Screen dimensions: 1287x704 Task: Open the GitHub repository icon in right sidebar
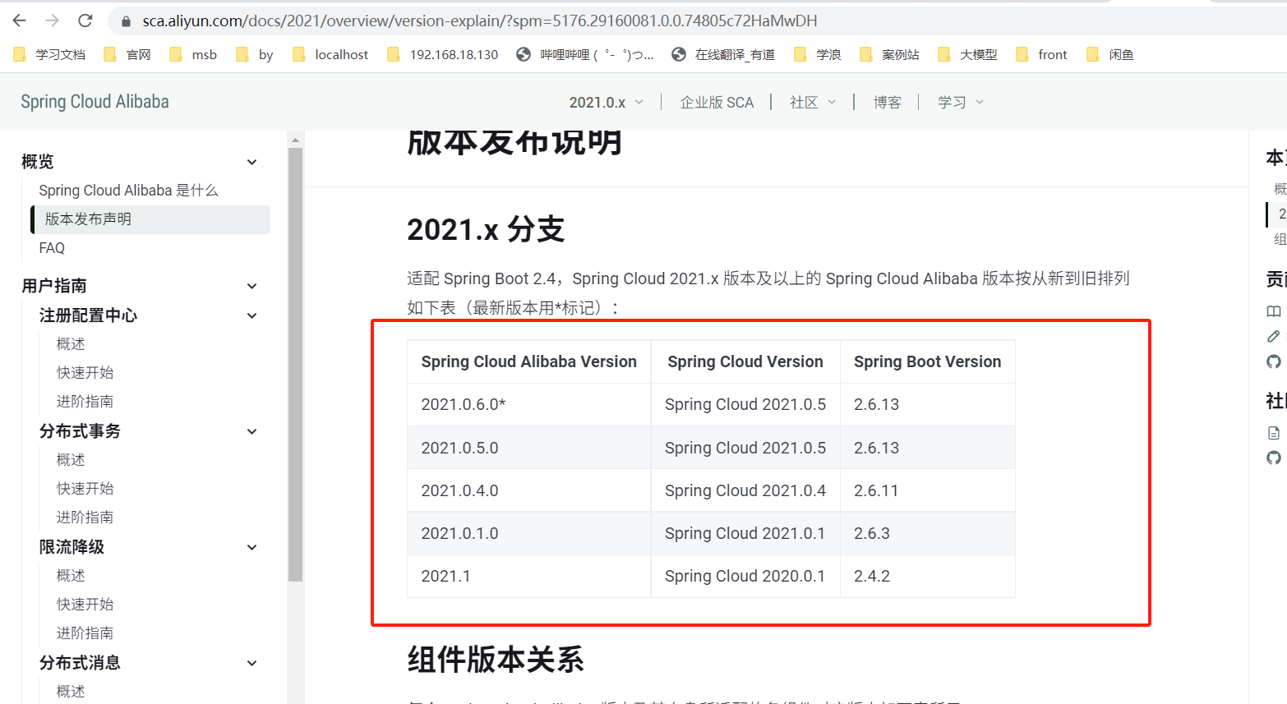click(1273, 361)
